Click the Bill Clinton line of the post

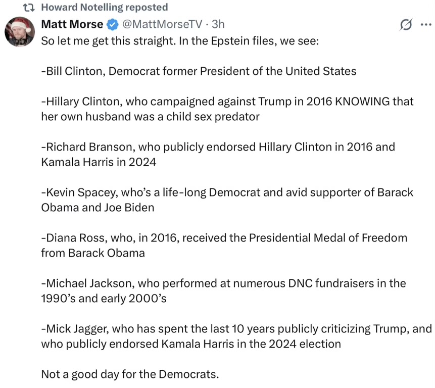pos(199,71)
